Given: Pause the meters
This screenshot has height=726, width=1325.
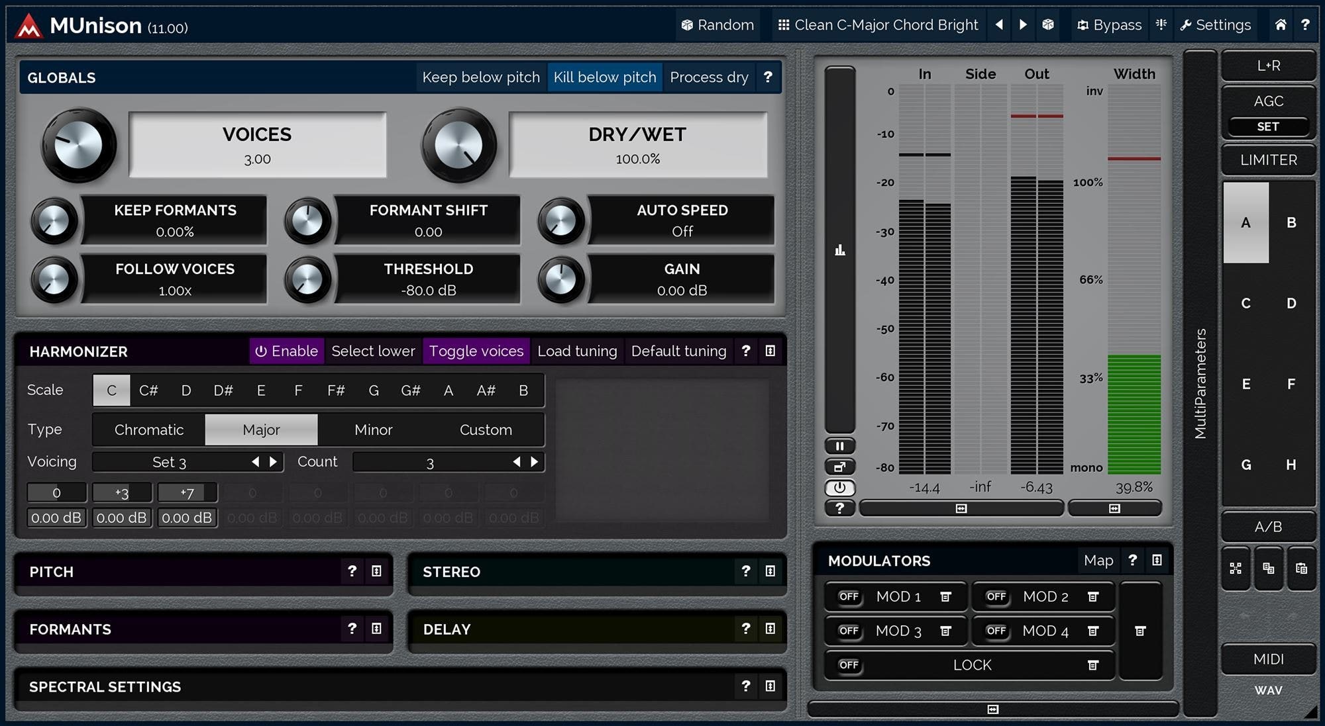Looking at the screenshot, I should (839, 446).
